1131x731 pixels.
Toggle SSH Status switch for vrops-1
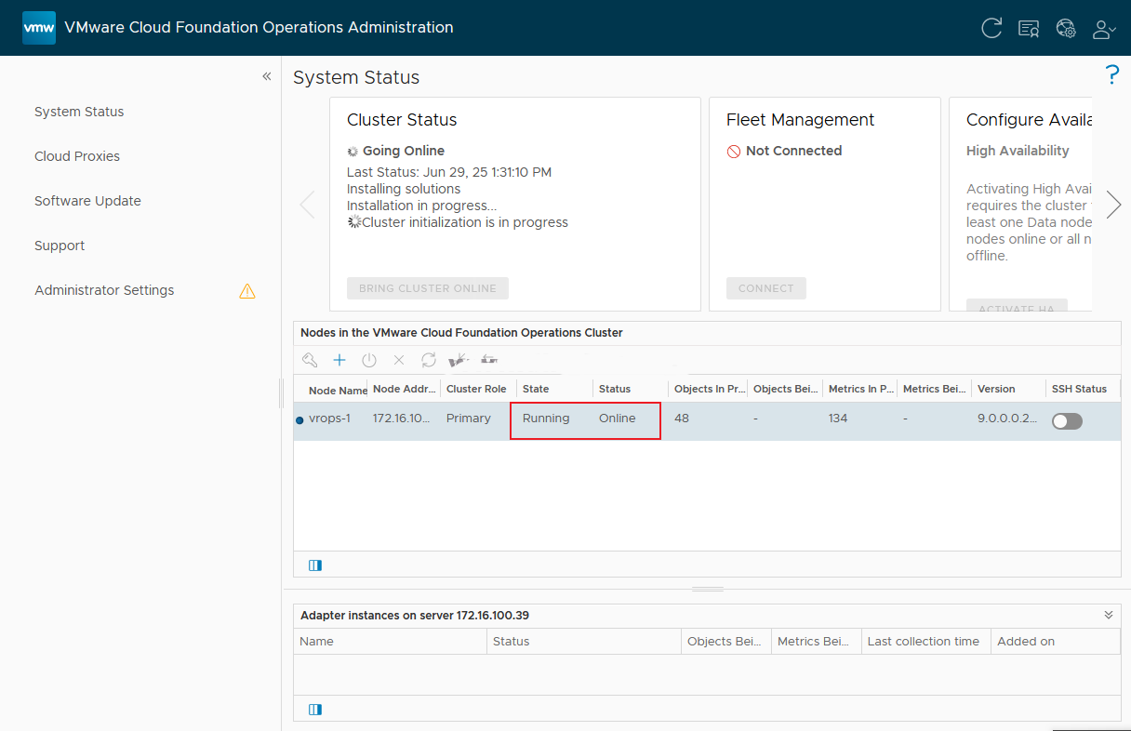[x=1067, y=421]
